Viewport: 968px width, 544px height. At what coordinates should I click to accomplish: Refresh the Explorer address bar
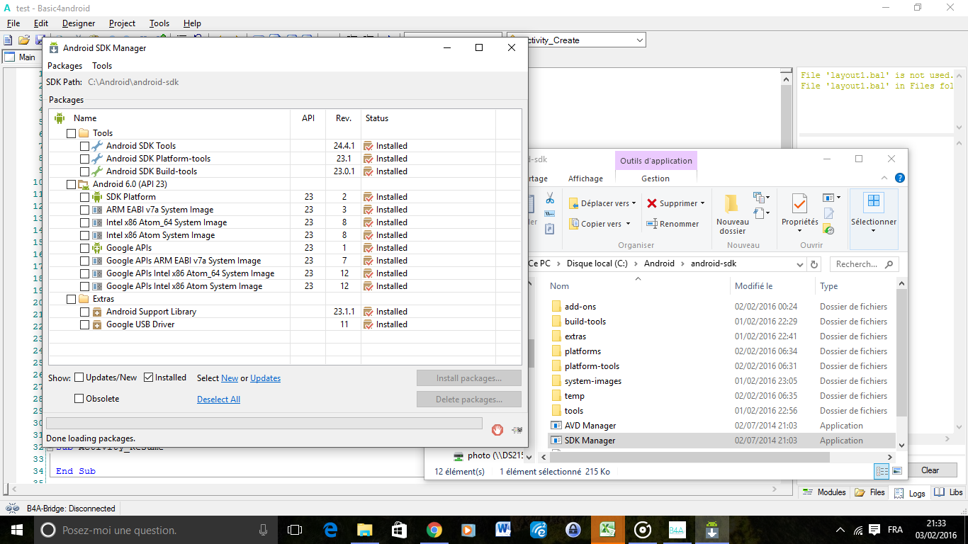pyautogui.click(x=815, y=264)
